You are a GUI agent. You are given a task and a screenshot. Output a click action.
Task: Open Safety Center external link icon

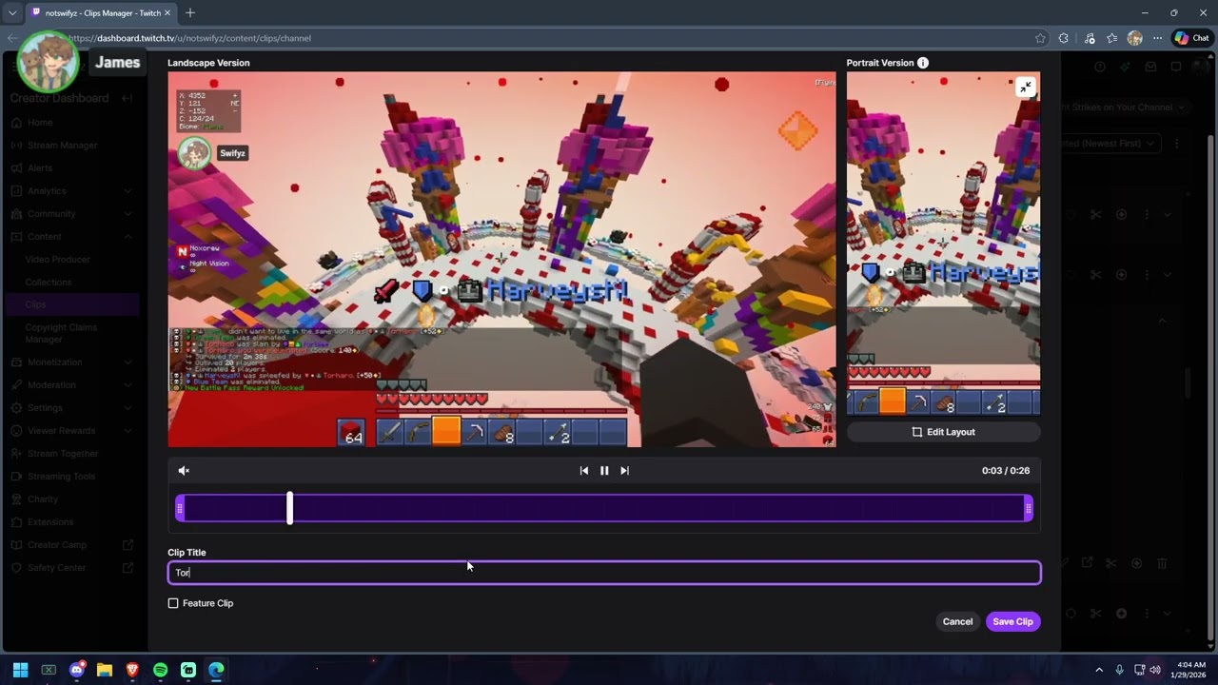click(x=128, y=568)
